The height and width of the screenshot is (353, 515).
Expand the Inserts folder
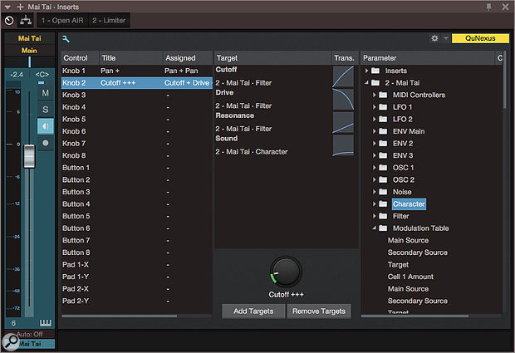pyautogui.click(x=366, y=71)
